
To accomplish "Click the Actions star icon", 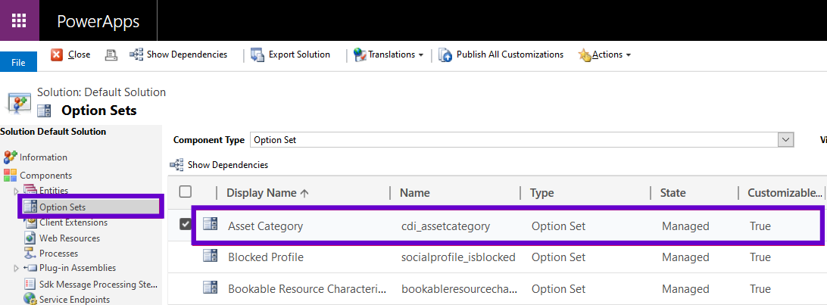I will tap(585, 54).
